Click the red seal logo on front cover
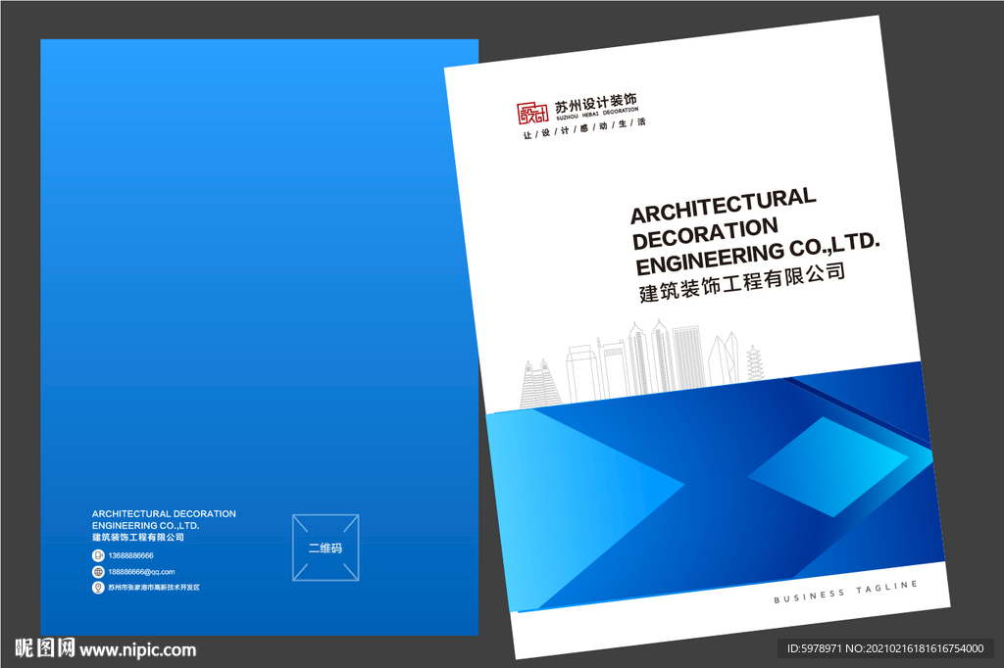The height and width of the screenshot is (668, 1004). point(532,114)
